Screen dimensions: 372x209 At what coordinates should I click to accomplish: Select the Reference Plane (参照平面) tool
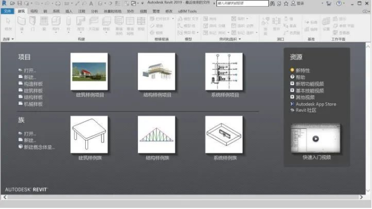[343, 26]
